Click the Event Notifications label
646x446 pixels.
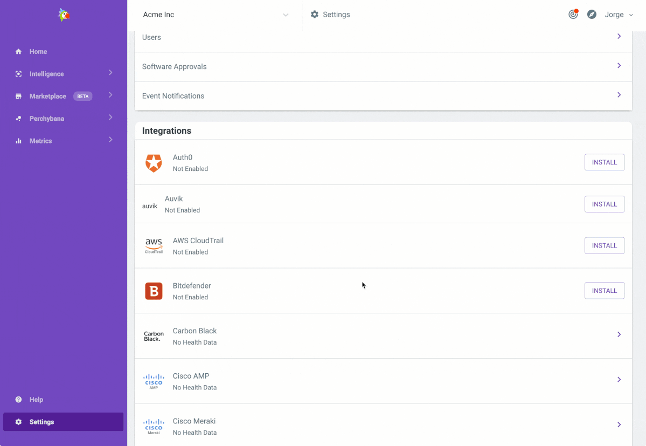[173, 95]
